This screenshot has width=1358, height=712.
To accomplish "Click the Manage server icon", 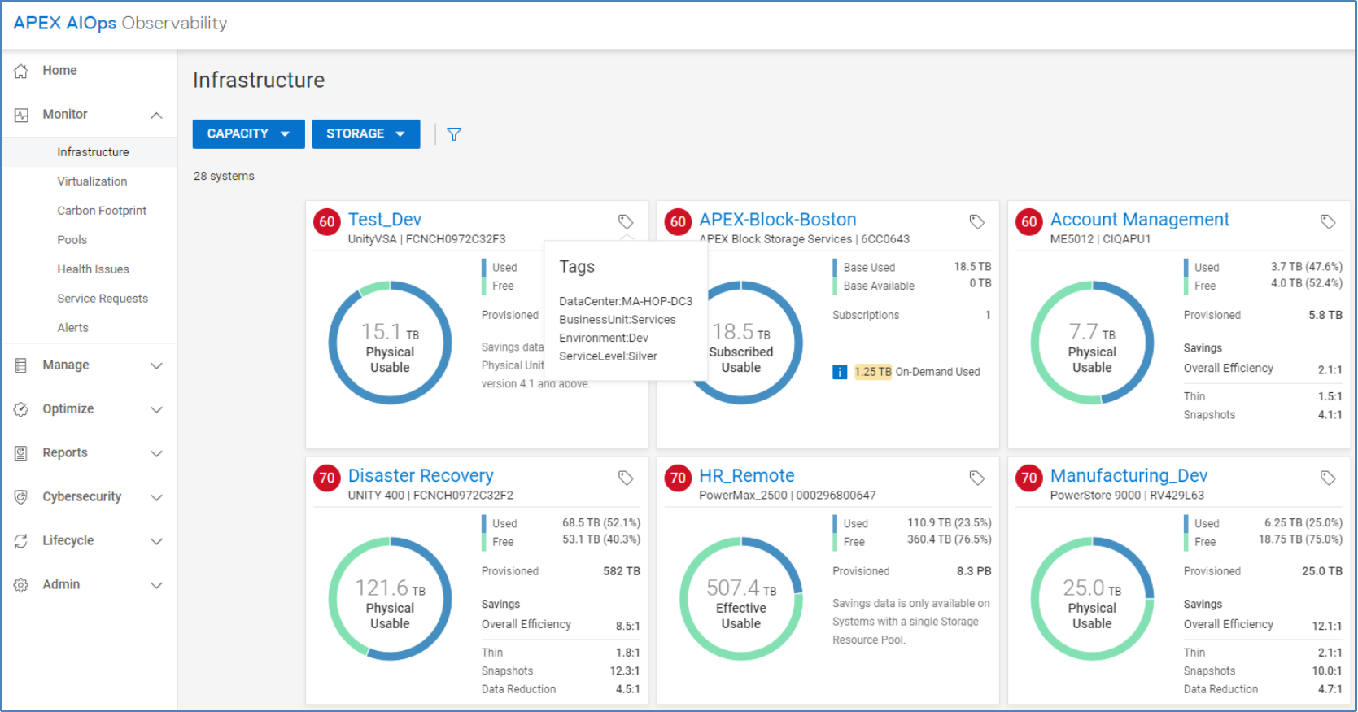I will tap(21, 365).
